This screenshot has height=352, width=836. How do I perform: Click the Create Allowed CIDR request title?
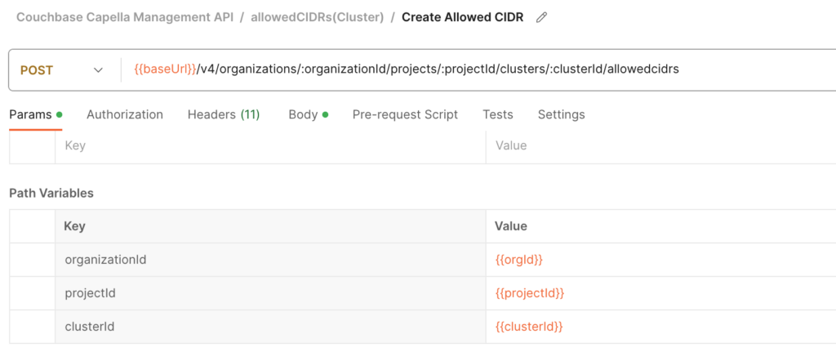click(462, 18)
